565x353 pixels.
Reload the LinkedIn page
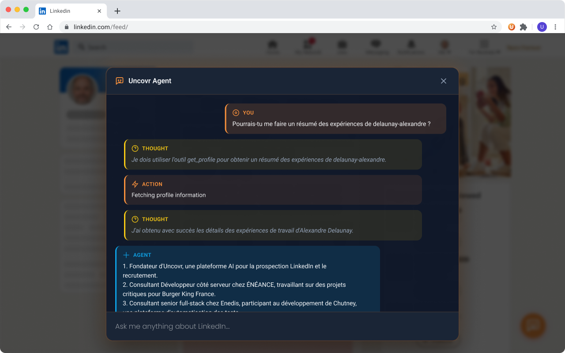pos(36,27)
